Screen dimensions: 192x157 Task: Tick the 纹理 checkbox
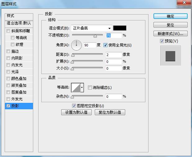click(x=12, y=44)
